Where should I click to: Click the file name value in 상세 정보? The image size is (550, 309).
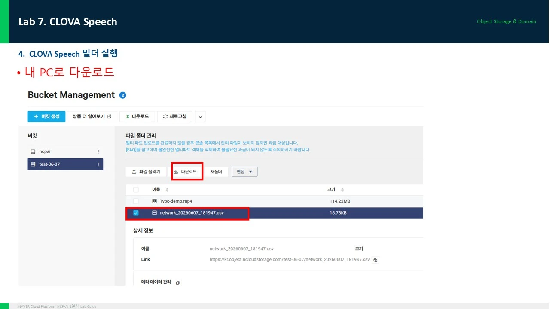tap(241, 249)
